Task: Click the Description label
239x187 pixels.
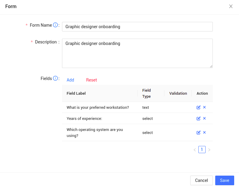Action: [46, 42]
